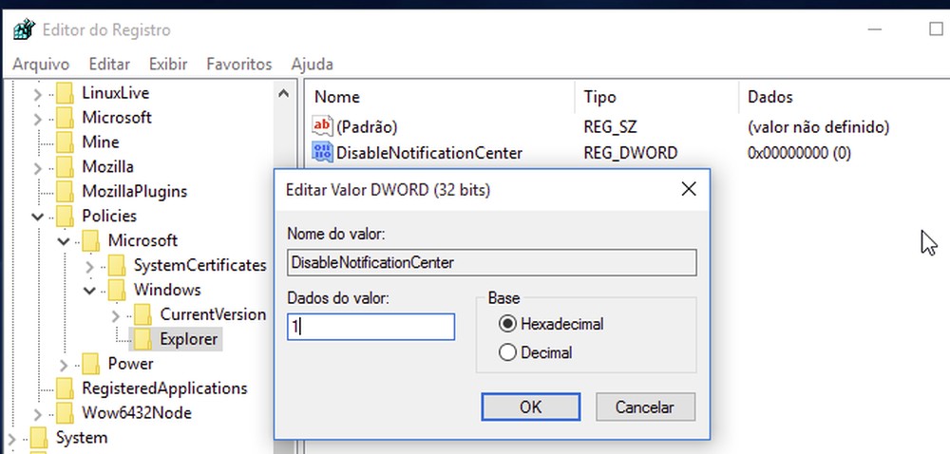The image size is (950, 454).
Task: Click Cancelar in the DWORD dialog
Action: click(645, 407)
